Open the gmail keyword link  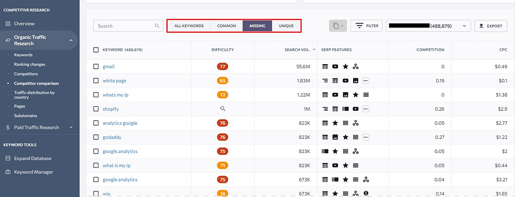pos(109,67)
